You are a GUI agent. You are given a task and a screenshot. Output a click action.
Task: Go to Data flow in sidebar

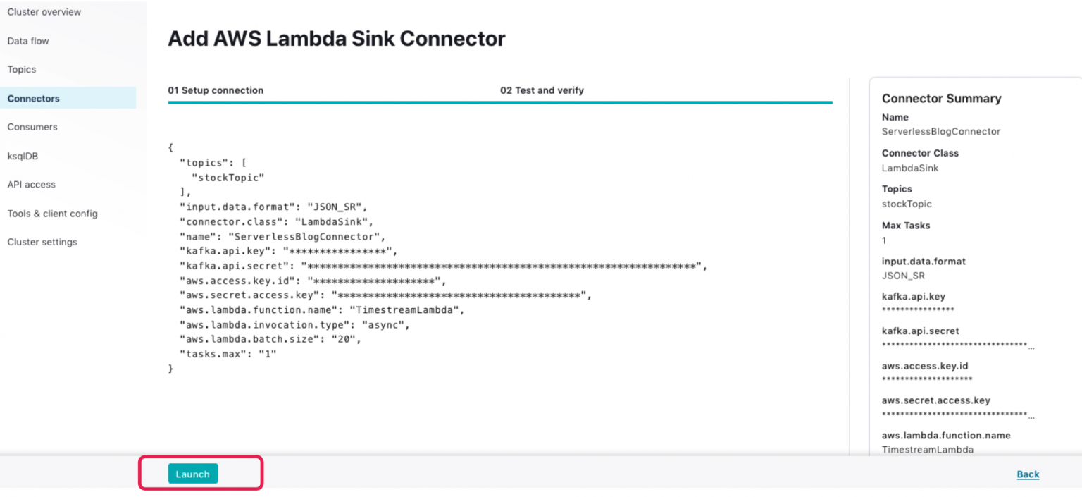pyautogui.click(x=28, y=41)
